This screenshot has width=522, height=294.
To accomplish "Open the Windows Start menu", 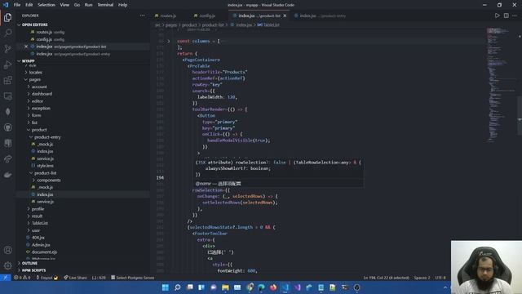I will [x=165, y=287].
